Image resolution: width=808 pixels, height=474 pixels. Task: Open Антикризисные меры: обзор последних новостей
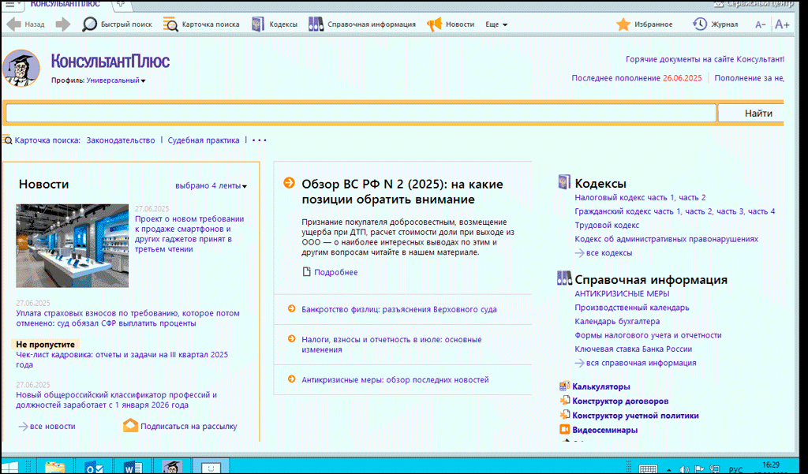pyautogui.click(x=395, y=379)
